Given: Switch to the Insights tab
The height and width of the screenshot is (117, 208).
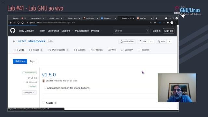Looking at the screenshot, I should point(144,50).
